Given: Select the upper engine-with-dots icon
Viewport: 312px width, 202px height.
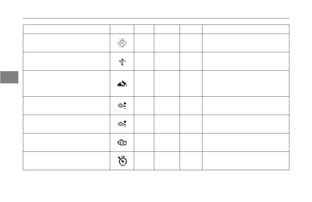Looking at the screenshot, I should click(x=122, y=106).
